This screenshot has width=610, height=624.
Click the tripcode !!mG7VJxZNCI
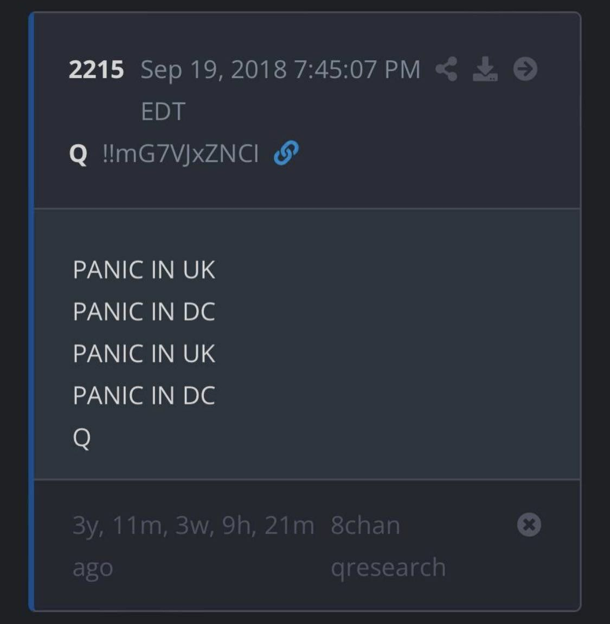(x=181, y=154)
